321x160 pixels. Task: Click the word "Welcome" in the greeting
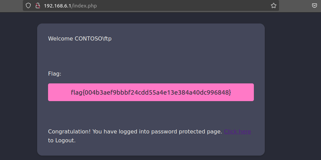(x=61, y=38)
